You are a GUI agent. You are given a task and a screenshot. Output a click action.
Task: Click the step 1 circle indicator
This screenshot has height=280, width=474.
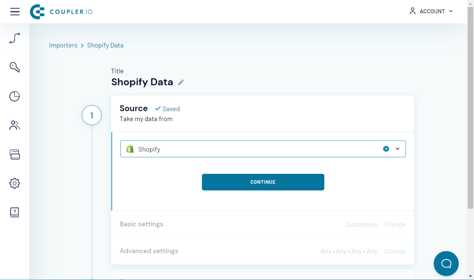(x=92, y=115)
